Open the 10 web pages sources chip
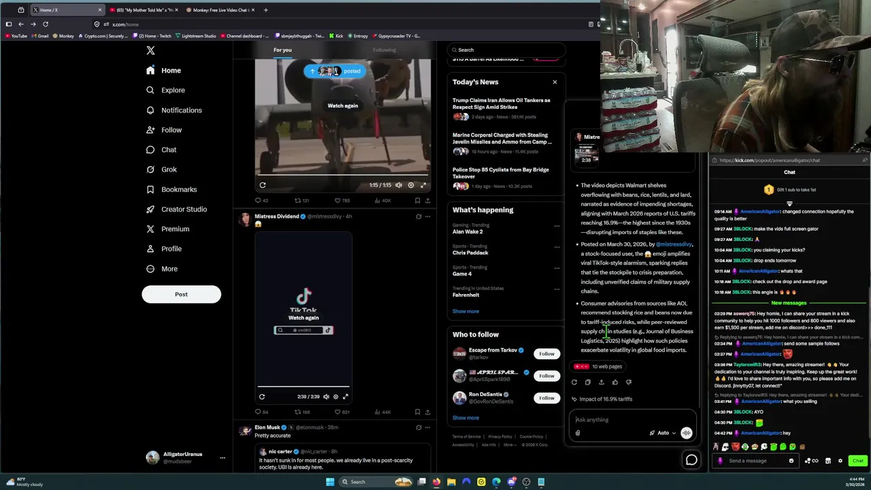This screenshot has height=490, width=871. [599, 367]
